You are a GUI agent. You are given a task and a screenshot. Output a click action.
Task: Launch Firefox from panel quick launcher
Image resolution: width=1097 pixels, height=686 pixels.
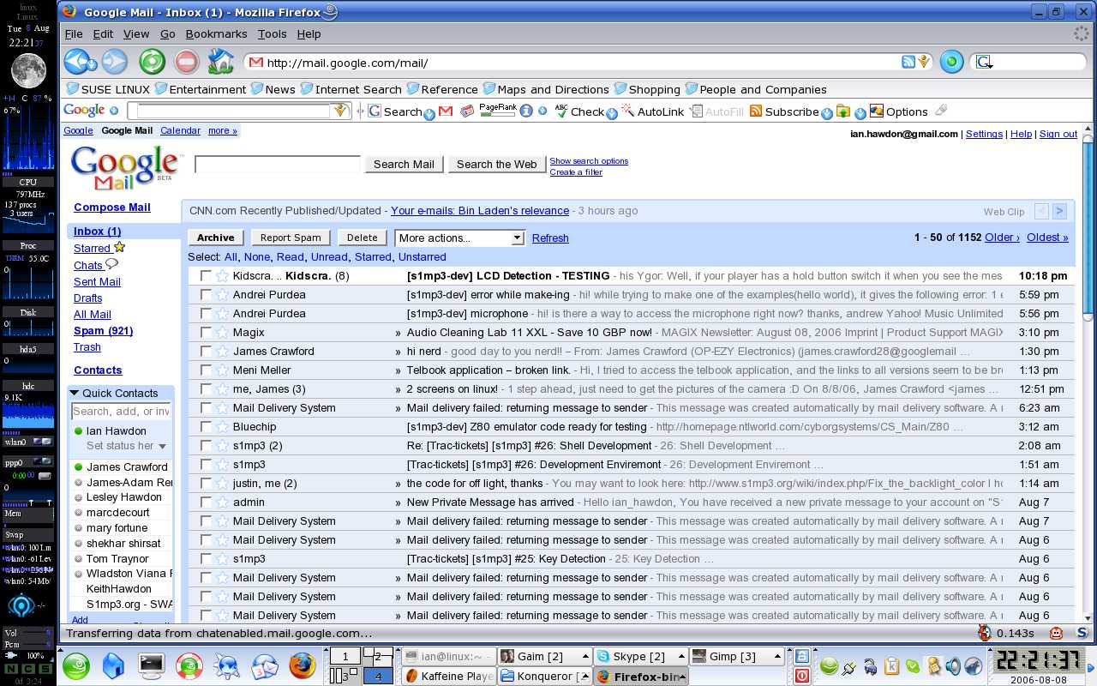point(302,665)
